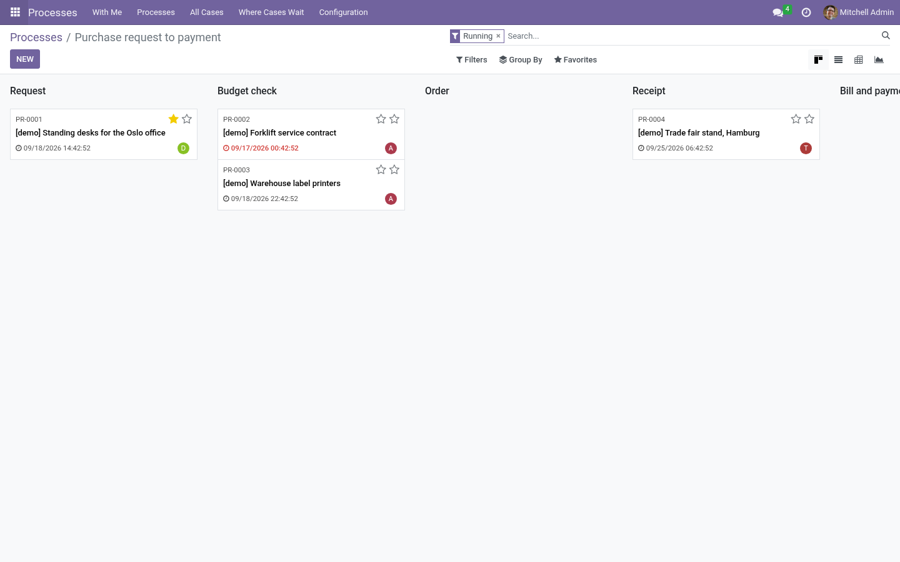Open the apps grid menu icon
The width and height of the screenshot is (900, 562).
coord(15,12)
